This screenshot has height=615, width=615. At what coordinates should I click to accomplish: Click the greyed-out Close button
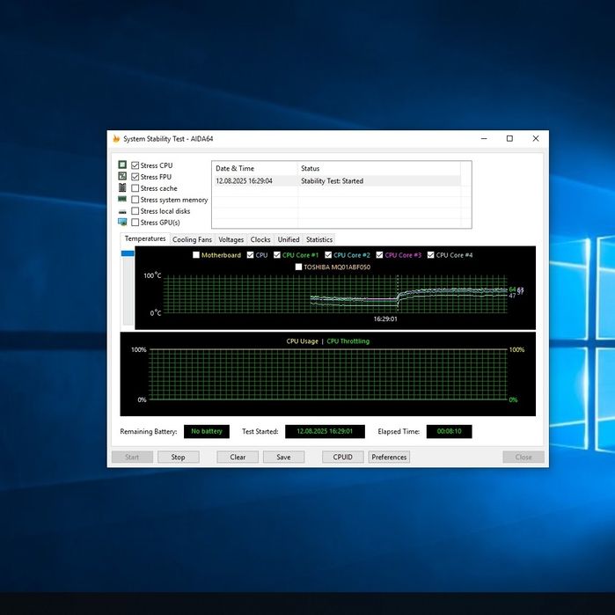click(523, 457)
